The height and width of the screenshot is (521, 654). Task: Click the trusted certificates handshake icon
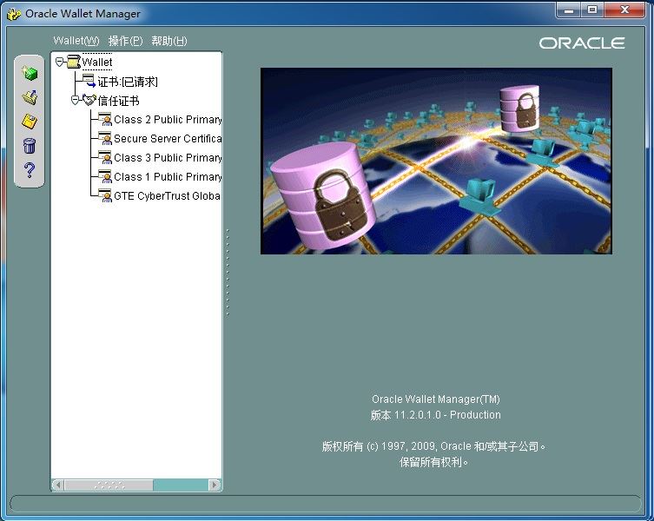[89, 100]
